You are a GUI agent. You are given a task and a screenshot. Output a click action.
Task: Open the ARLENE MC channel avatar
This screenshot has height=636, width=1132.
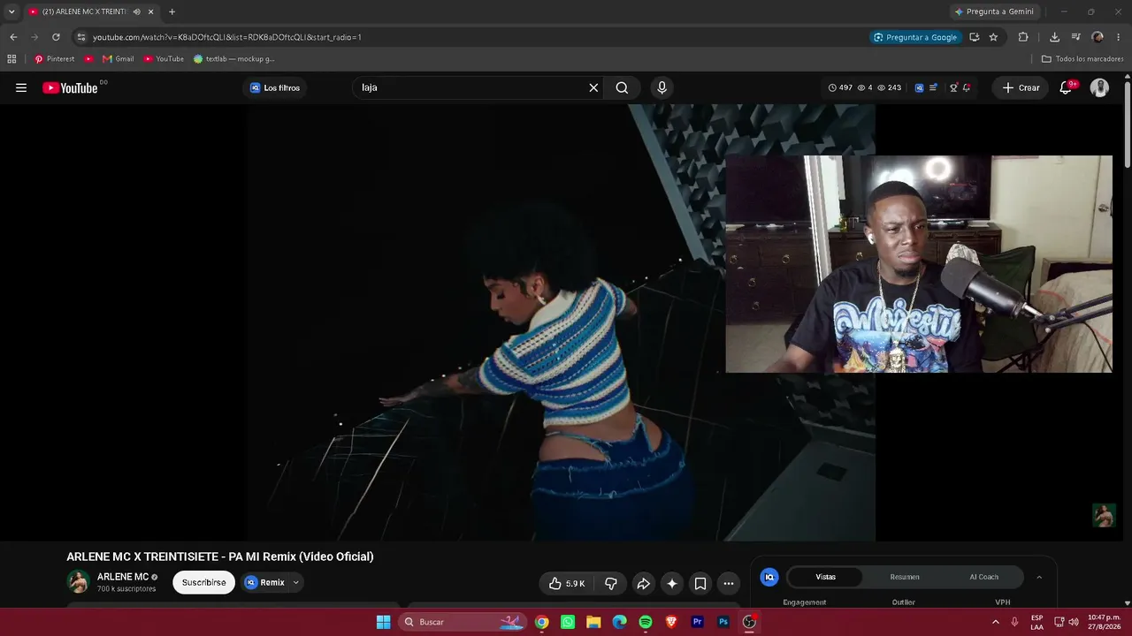pyautogui.click(x=79, y=581)
